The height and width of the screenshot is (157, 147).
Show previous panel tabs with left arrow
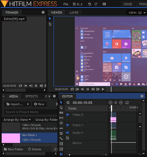tap(4, 96)
